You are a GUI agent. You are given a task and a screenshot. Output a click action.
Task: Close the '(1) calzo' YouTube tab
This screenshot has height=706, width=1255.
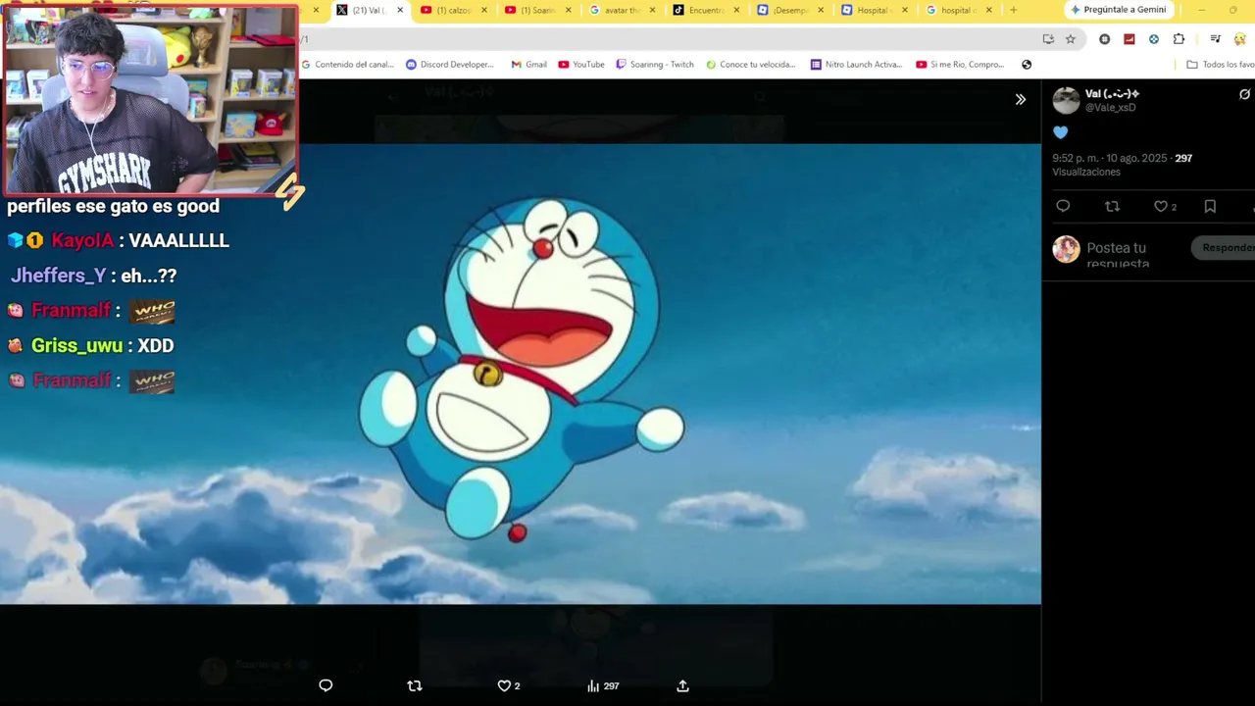484,10
